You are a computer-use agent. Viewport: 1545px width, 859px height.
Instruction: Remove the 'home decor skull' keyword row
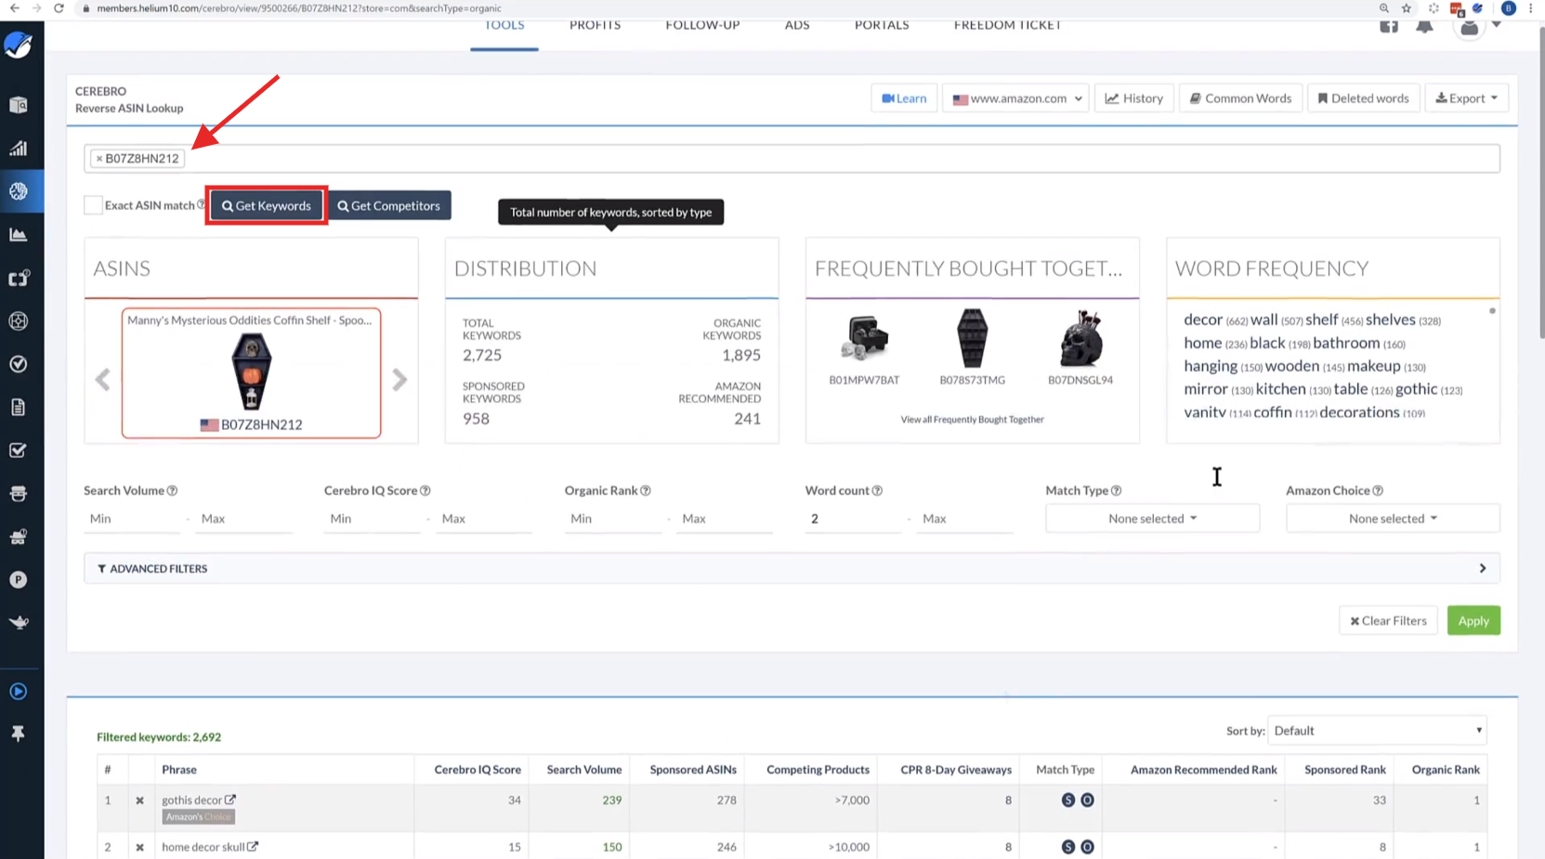(139, 847)
